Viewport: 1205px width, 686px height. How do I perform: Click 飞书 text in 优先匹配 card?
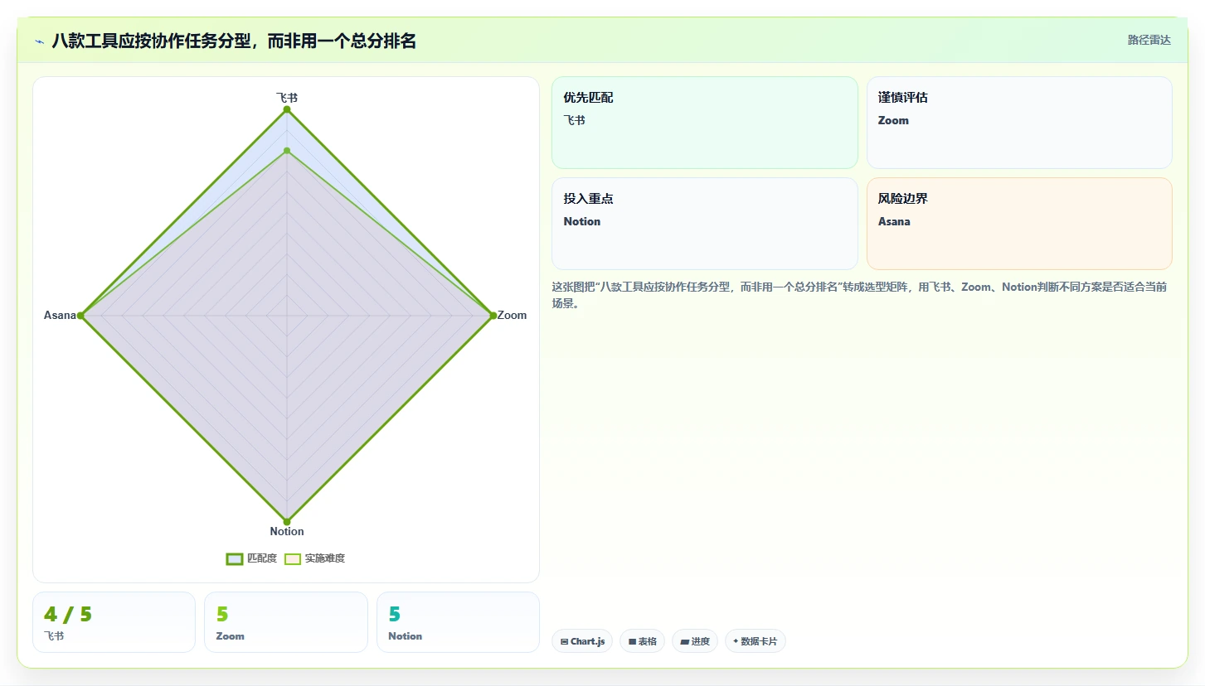point(574,120)
